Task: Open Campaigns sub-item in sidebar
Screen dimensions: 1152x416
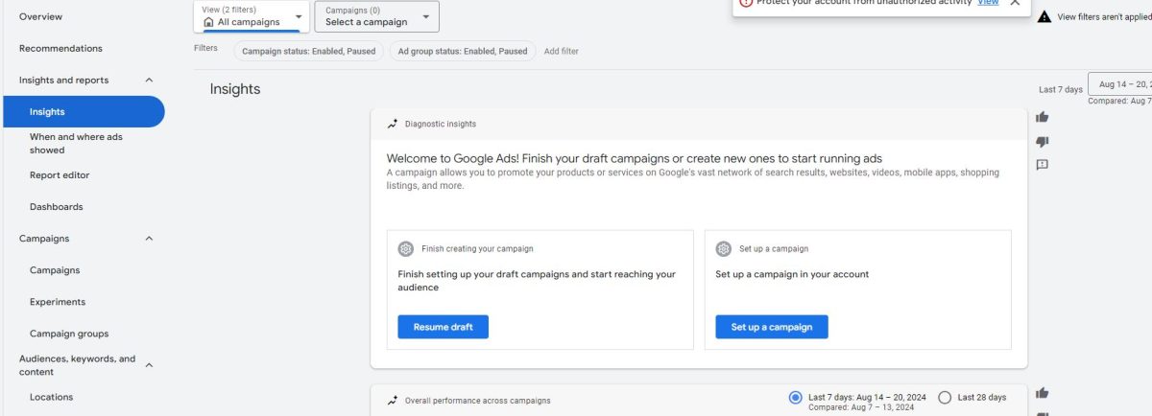Action: coord(55,270)
